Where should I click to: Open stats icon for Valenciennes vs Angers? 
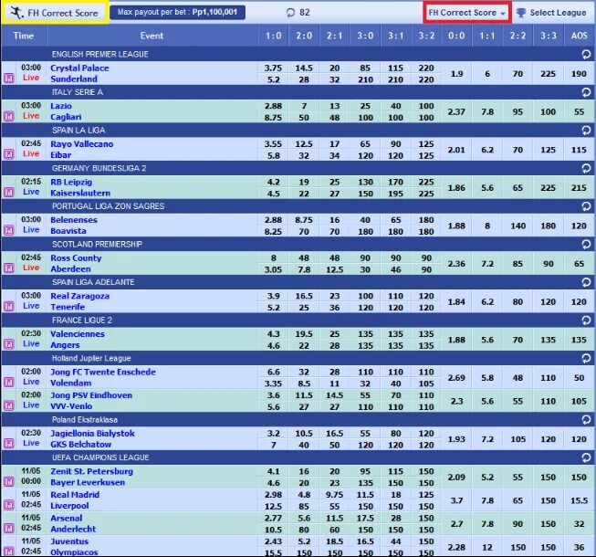[9, 344]
